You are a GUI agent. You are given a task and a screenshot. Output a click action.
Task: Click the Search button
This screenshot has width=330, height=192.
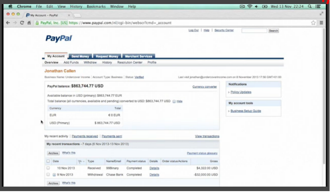point(273,31)
